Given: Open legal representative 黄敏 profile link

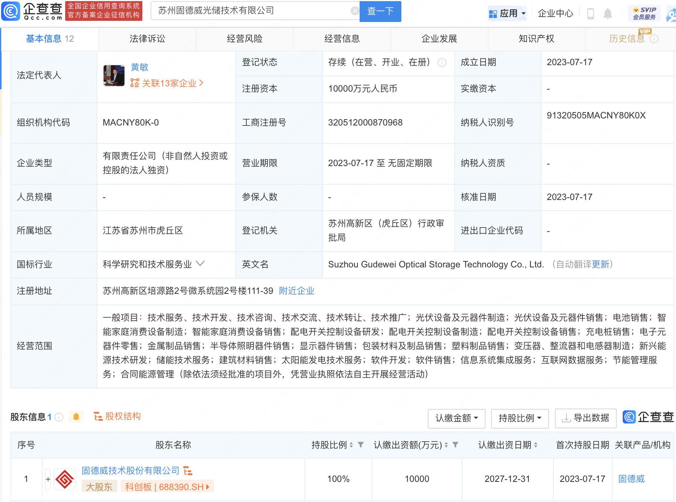Looking at the screenshot, I should (139, 67).
